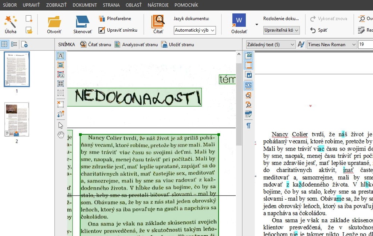373x236 pixels.
Task: Select the text area drawing tool
Action: click(x=60, y=56)
